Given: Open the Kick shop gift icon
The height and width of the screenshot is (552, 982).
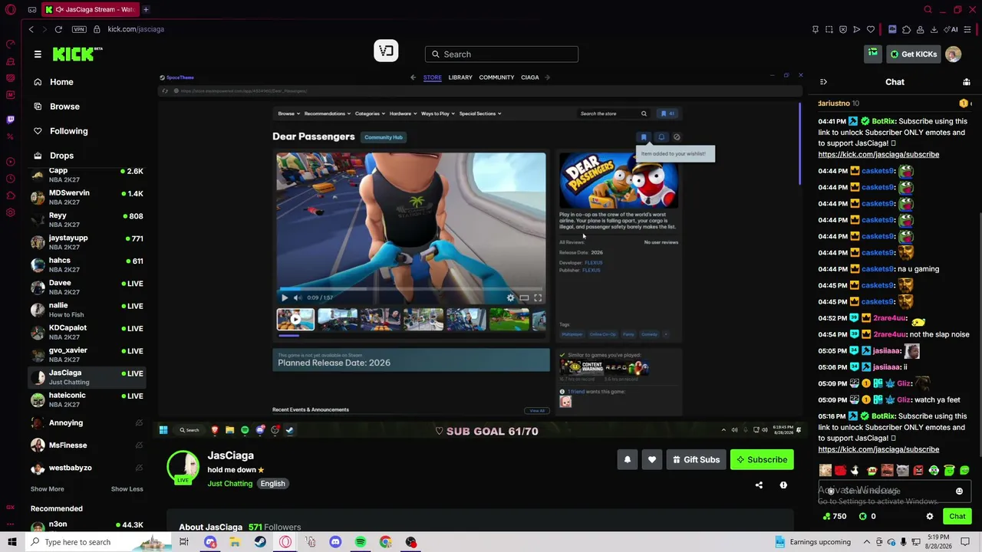Looking at the screenshot, I should click(x=873, y=54).
